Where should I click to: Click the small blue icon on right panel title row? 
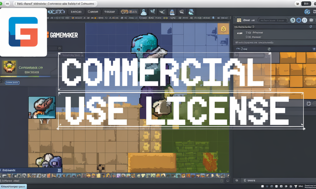coord(311,26)
